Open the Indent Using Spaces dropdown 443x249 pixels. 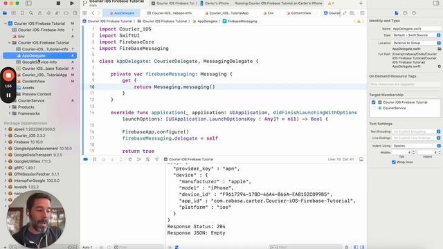point(416,146)
